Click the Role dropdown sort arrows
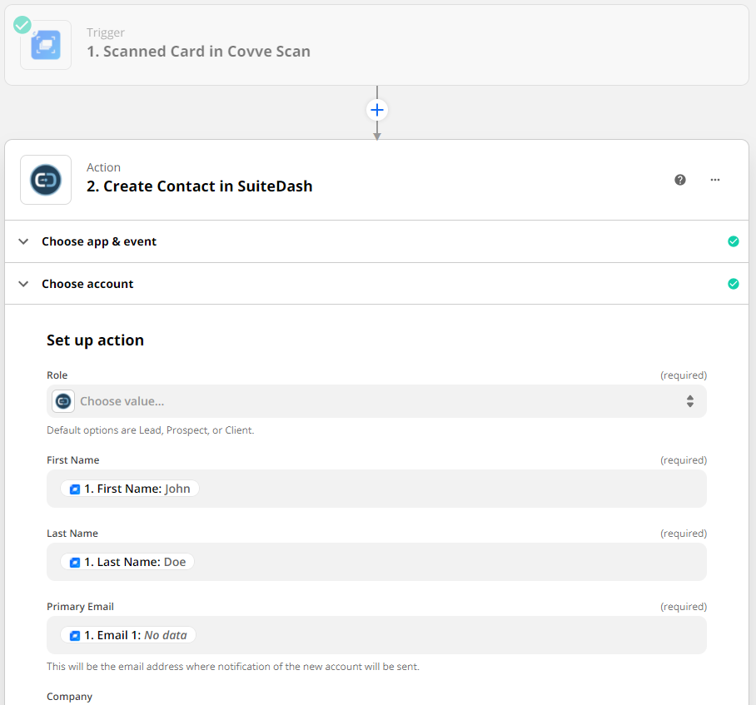This screenshot has height=705, width=756. [x=690, y=401]
